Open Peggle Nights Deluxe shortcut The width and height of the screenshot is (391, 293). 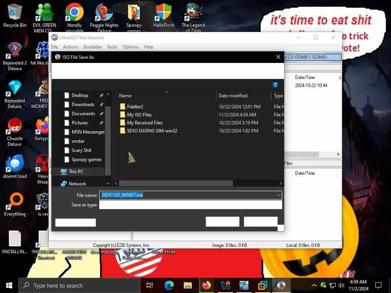coord(104,18)
